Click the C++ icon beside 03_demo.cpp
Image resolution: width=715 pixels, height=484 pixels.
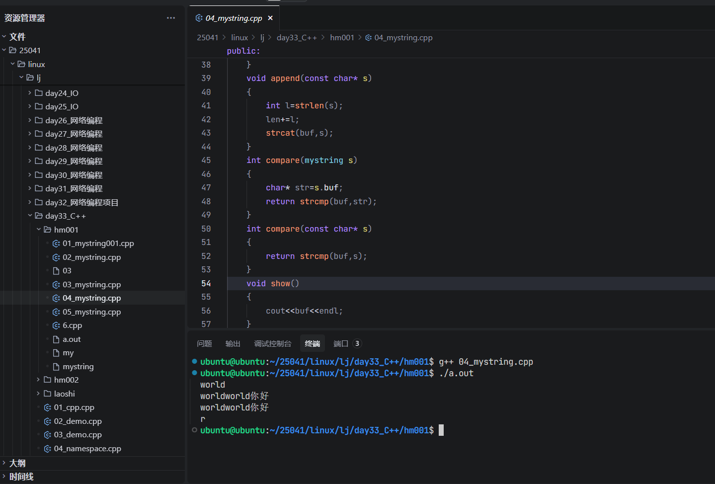(x=48, y=435)
